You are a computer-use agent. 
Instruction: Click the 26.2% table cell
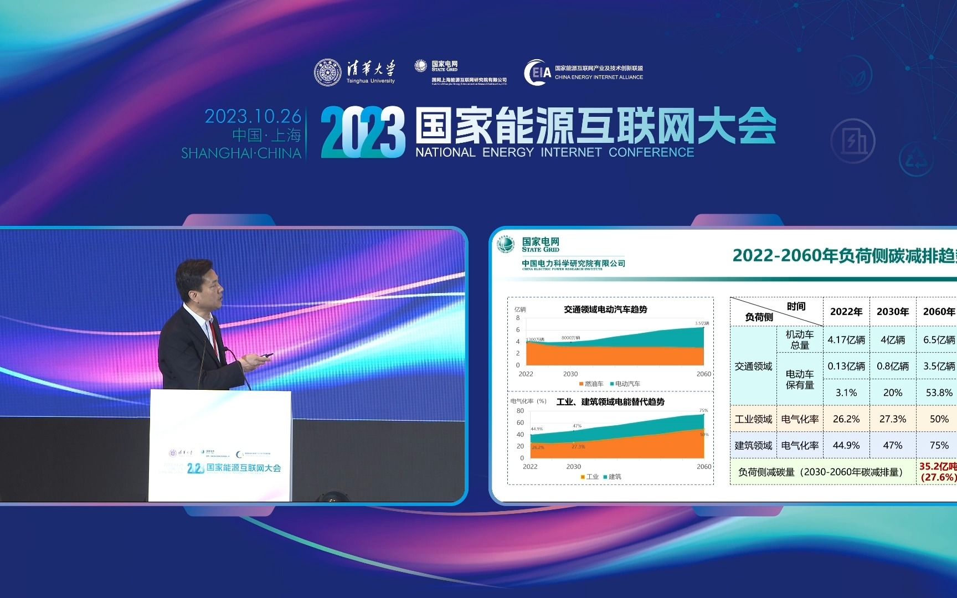(x=846, y=419)
